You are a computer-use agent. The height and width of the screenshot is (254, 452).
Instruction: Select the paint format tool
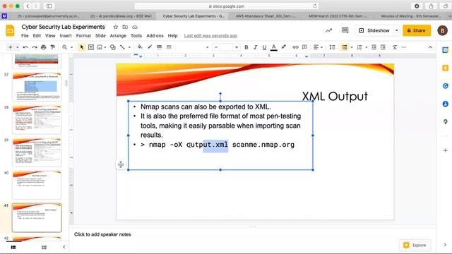[x=52, y=47]
